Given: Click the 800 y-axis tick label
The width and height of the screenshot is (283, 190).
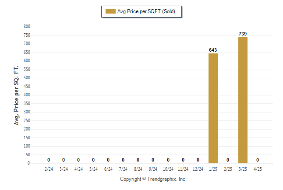Looking at the screenshot, I should coord(27,27).
